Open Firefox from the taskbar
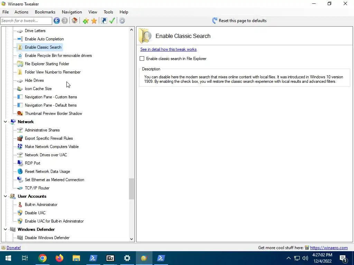The image size is (354, 265). click(59, 258)
